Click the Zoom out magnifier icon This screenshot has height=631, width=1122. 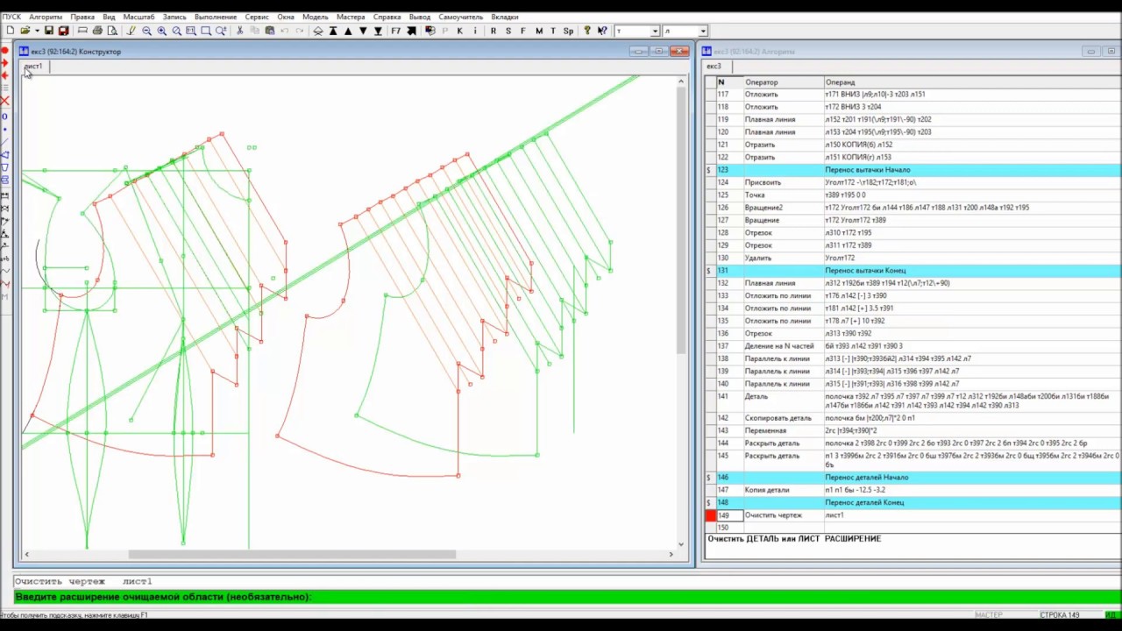[x=146, y=31]
